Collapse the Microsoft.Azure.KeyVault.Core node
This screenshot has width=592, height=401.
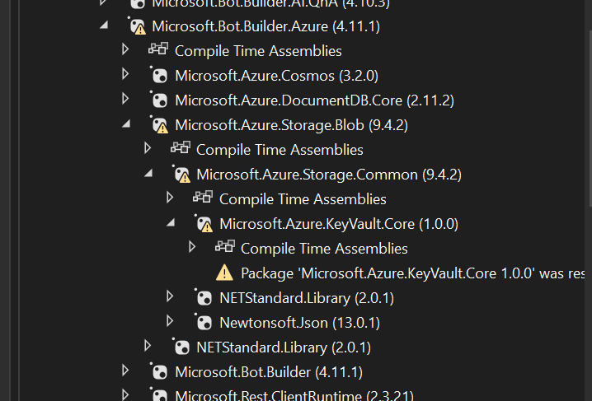[x=170, y=223]
